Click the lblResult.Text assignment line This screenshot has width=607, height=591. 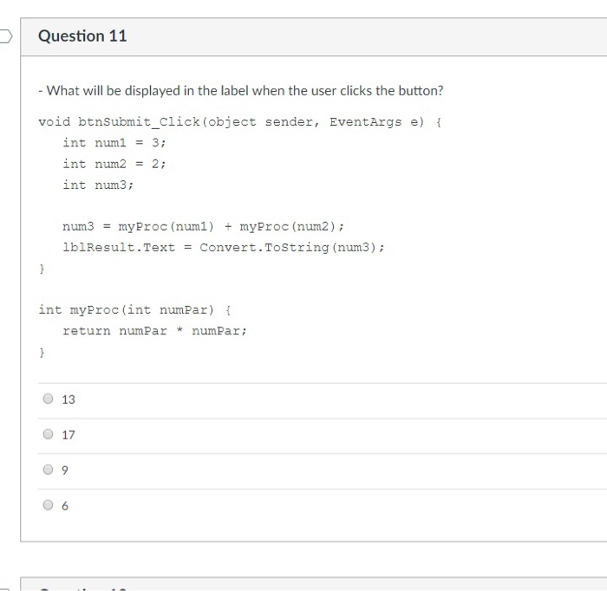(x=224, y=247)
